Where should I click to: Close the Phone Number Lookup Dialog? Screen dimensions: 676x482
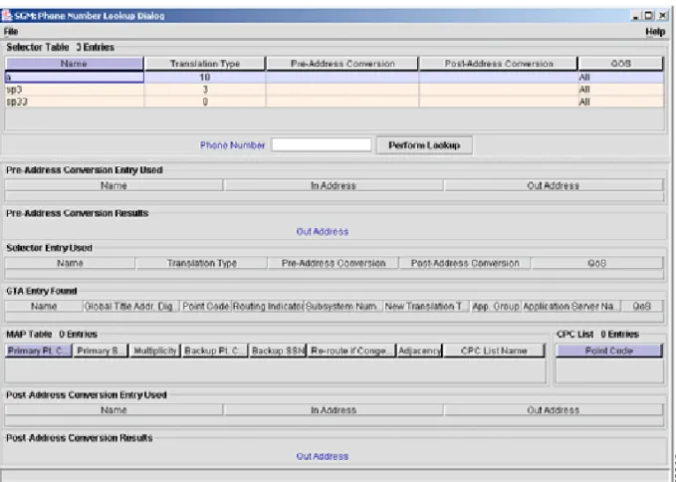(x=663, y=16)
